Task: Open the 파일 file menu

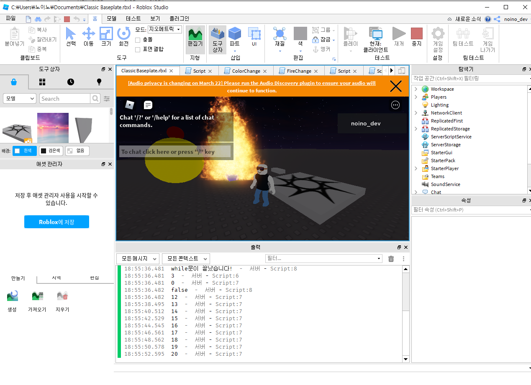Action: click(x=11, y=18)
